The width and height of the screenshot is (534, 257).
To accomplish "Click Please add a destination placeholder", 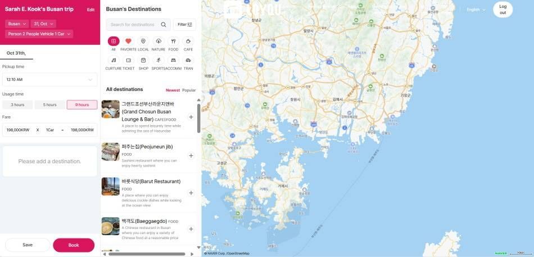I will (49, 162).
